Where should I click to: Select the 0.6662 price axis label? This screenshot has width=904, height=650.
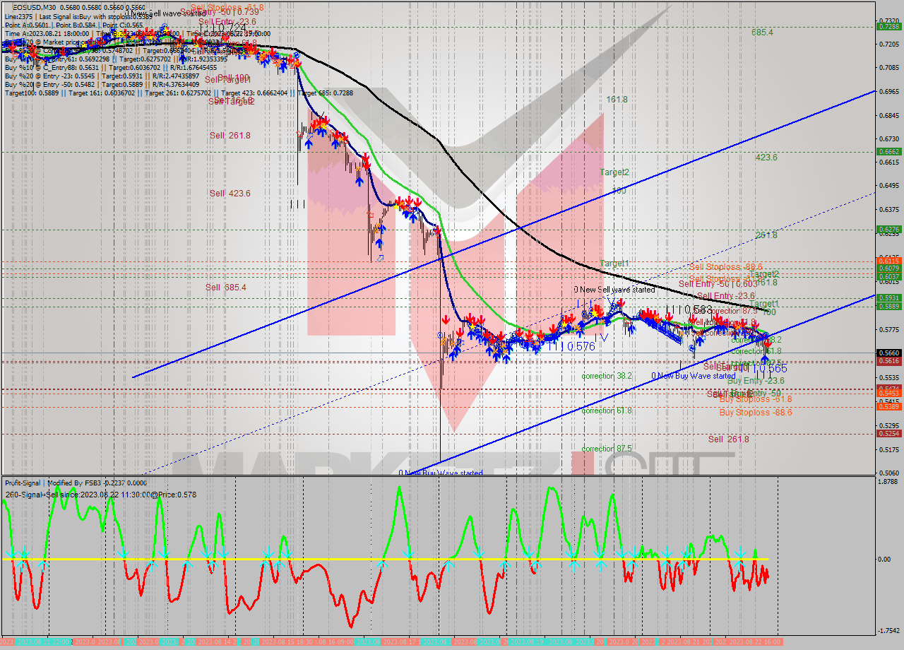(888, 151)
